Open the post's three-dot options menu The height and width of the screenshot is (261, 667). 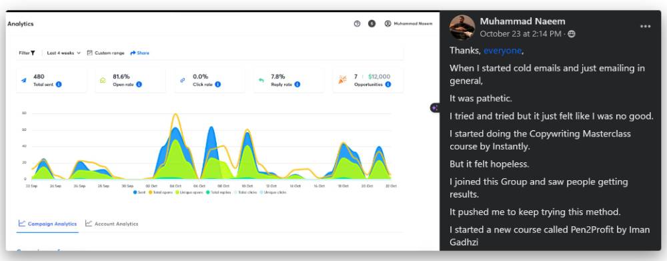(x=645, y=27)
